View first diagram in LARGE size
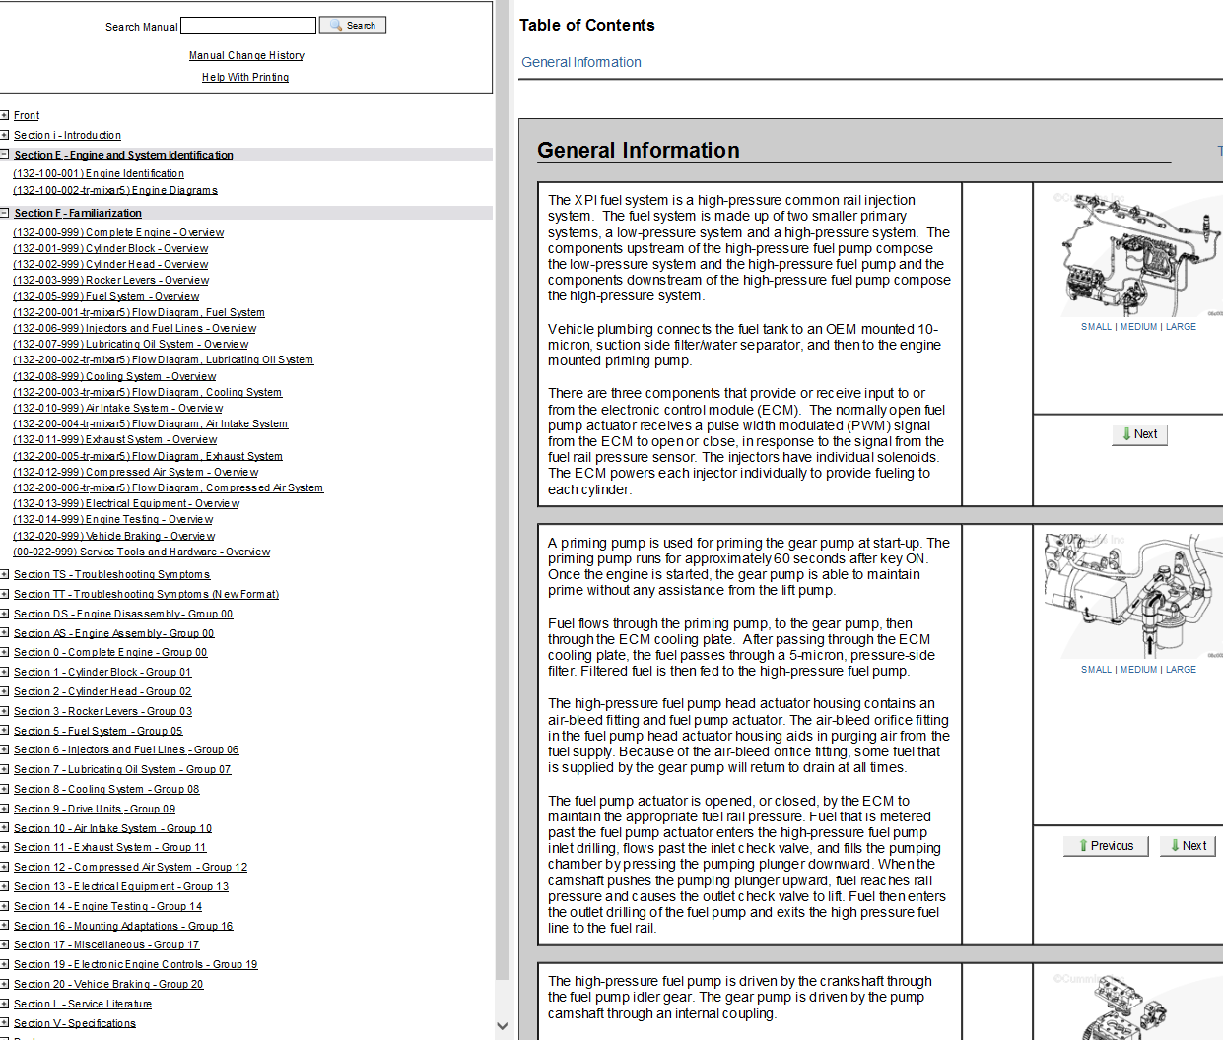This screenshot has width=1223, height=1040. [1181, 327]
